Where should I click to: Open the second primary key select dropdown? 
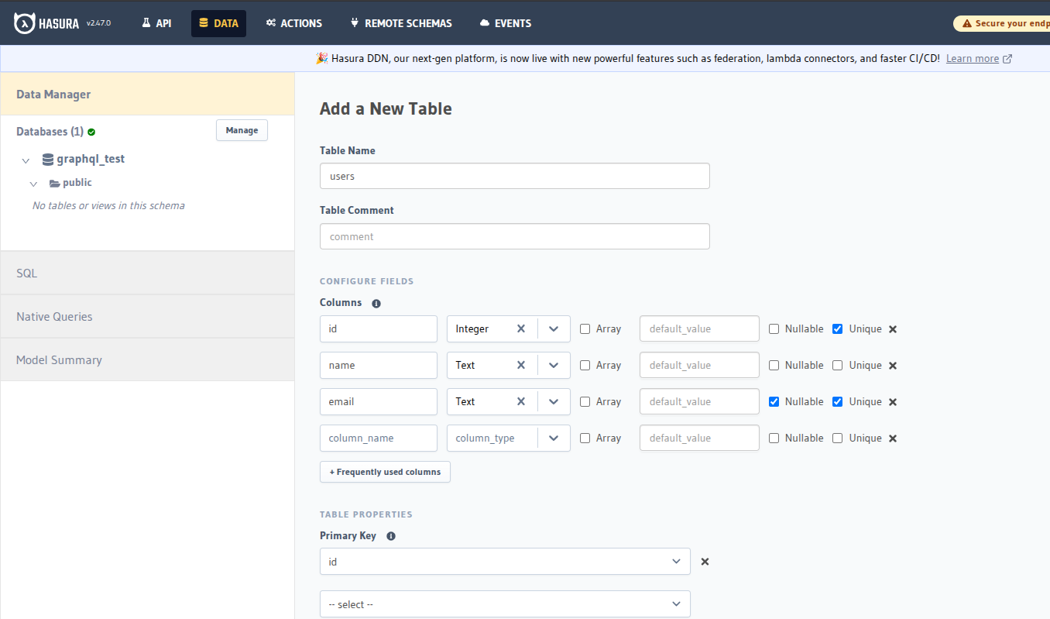click(x=505, y=604)
